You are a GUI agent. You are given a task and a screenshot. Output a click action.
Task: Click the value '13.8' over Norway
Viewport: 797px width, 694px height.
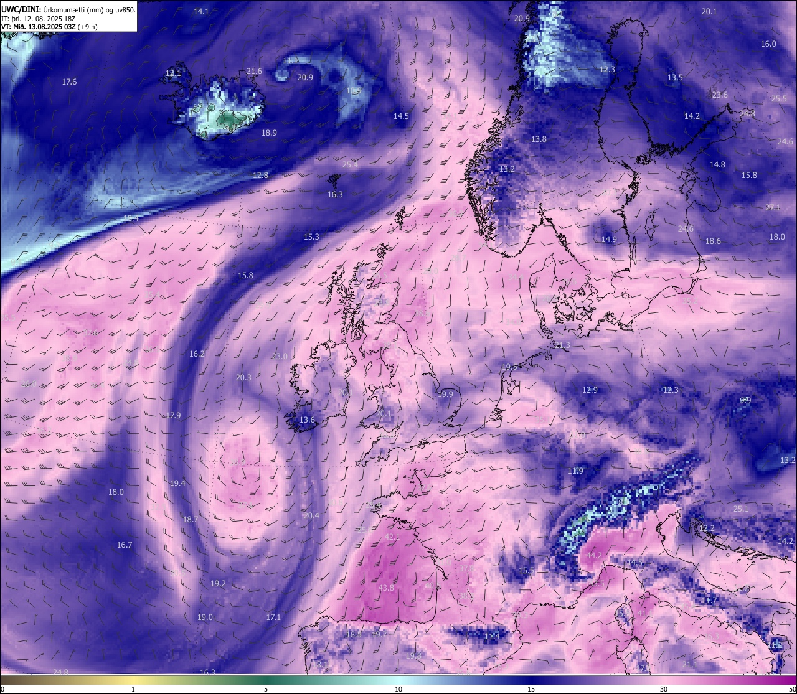click(x=539, y=139)
